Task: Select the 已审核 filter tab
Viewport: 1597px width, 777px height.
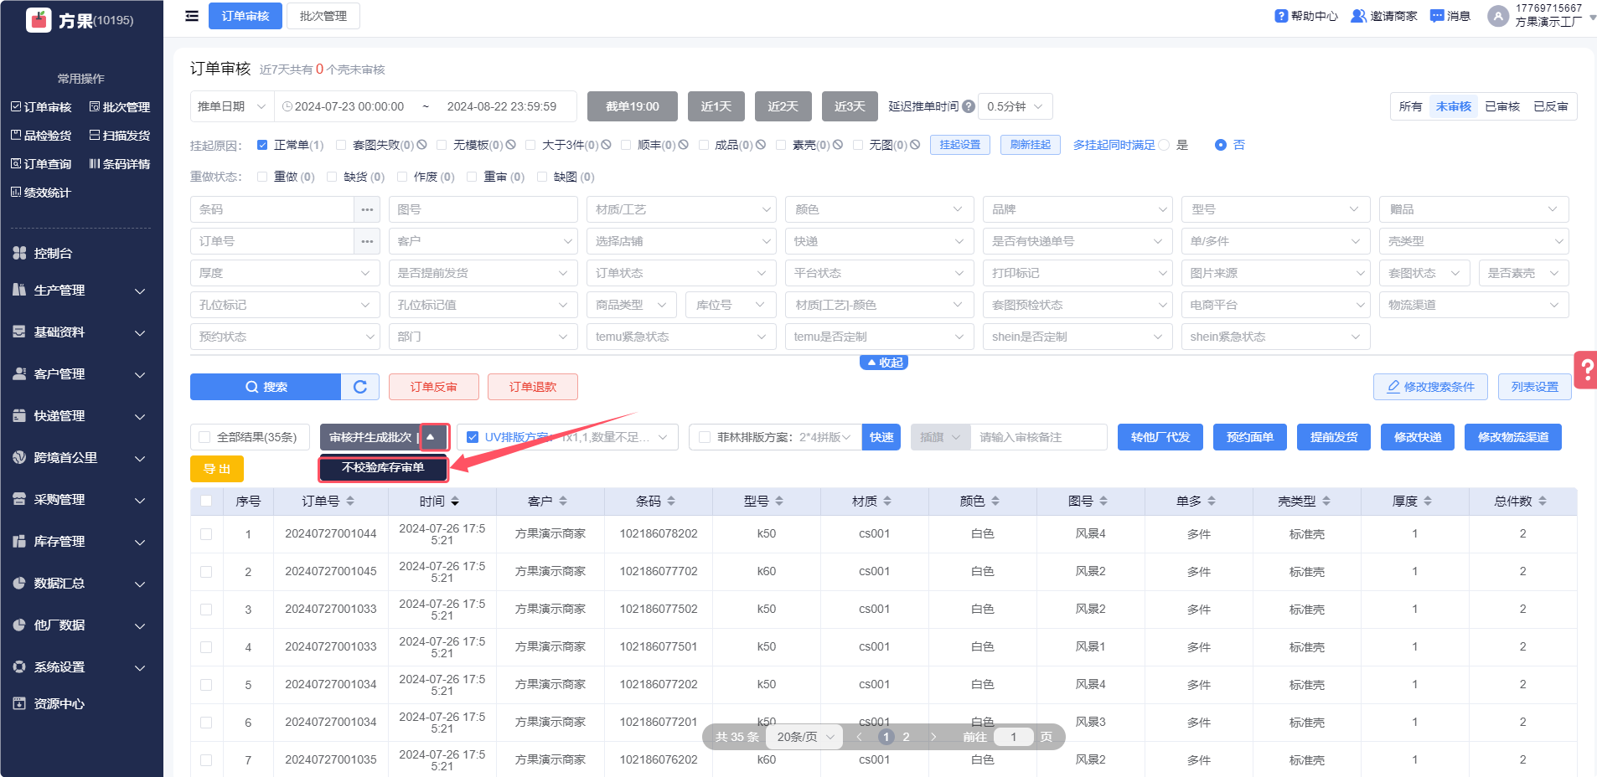Action: pos(1501,106)
